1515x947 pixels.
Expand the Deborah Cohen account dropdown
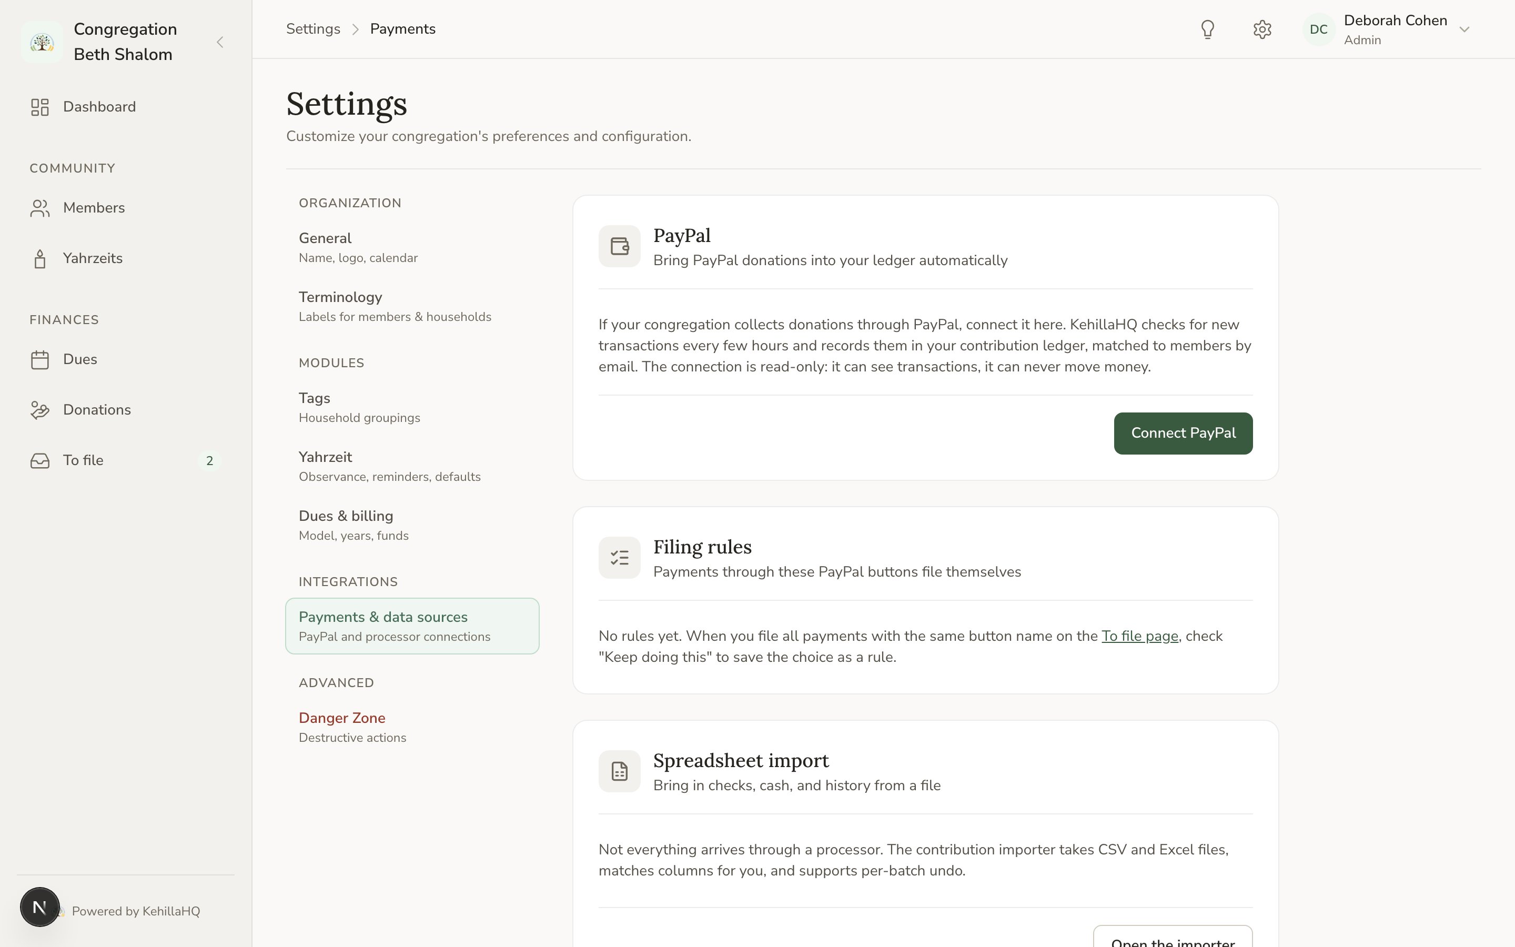tap(1464, 29)
